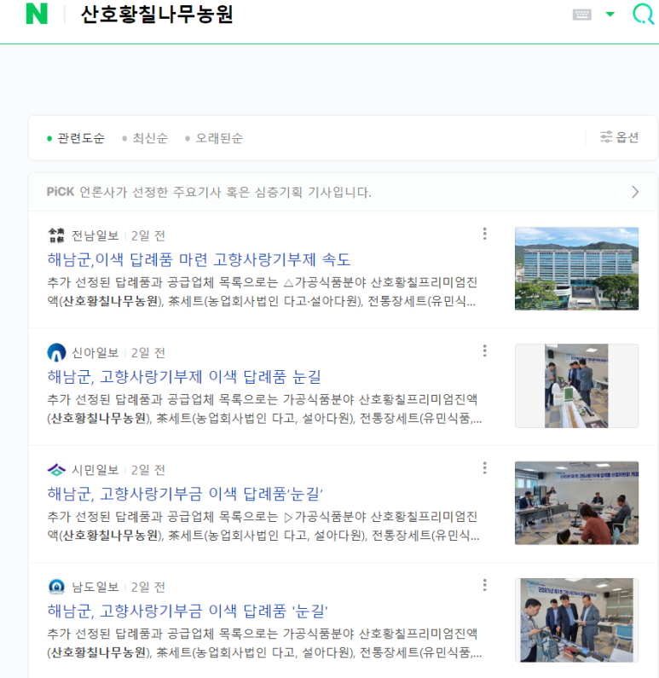View the 전남일보 building thumbnail
Screen dimensions: 659x678
[x=576, y=269]
